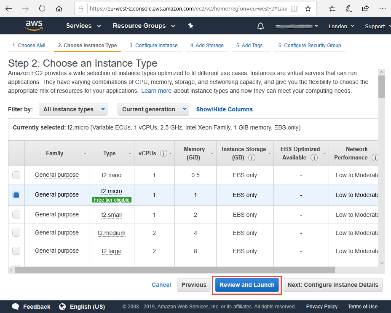Select the t2.nano instance checkbox
This screenshot has height=313, width=391.
tap(16, 175)
